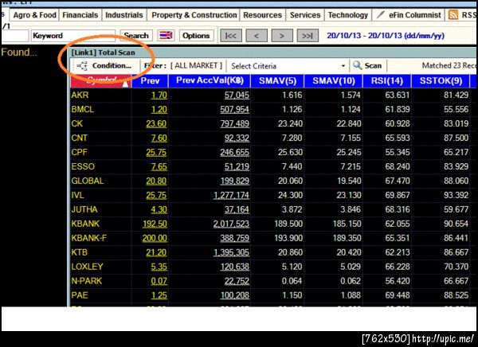
Task: Select the Property & Construction tab
Action: click(x=194, y=15)
